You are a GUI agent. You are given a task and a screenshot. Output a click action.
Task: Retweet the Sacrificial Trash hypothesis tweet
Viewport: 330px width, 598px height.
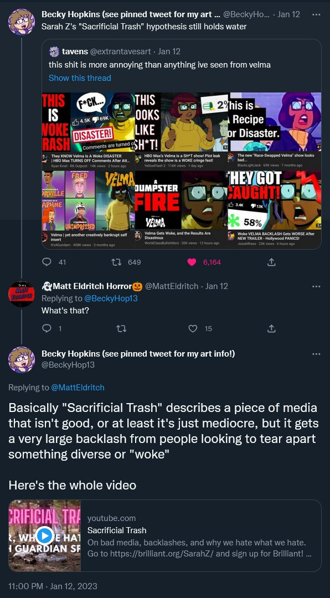click(x=115, y=262)
